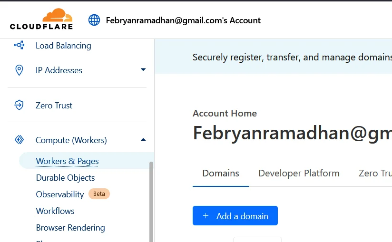This screenshot has width=392, height=242.
Task: Navigate to Workflows
Action: [x=55, y=211]
